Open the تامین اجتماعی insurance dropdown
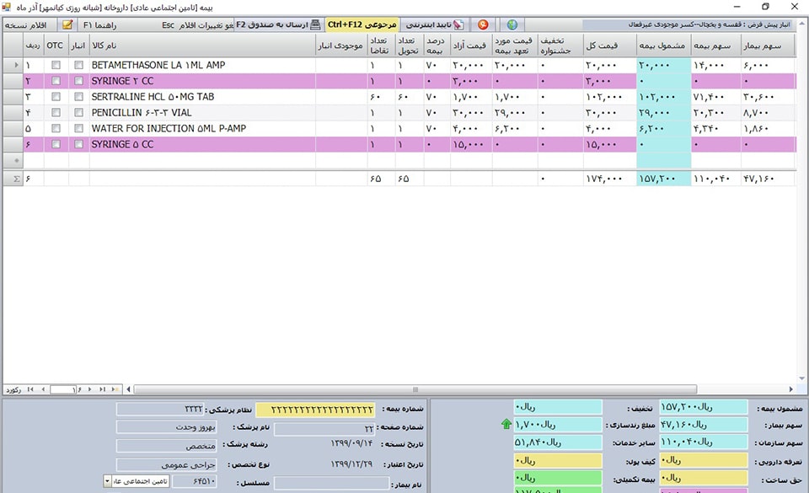Image resolution: width=809 pixels, height=493 pixels. (x=107, y=480)
